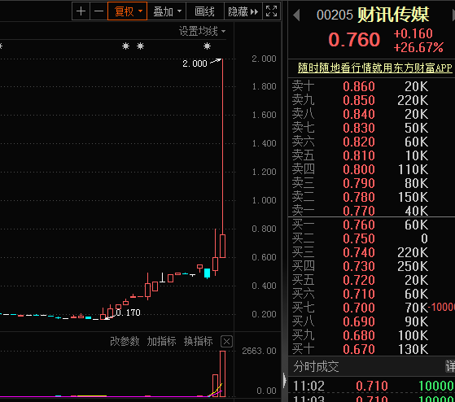The image size is (455, 402).
Task: Toggle fullscreen chart icon
Action: 271,11
